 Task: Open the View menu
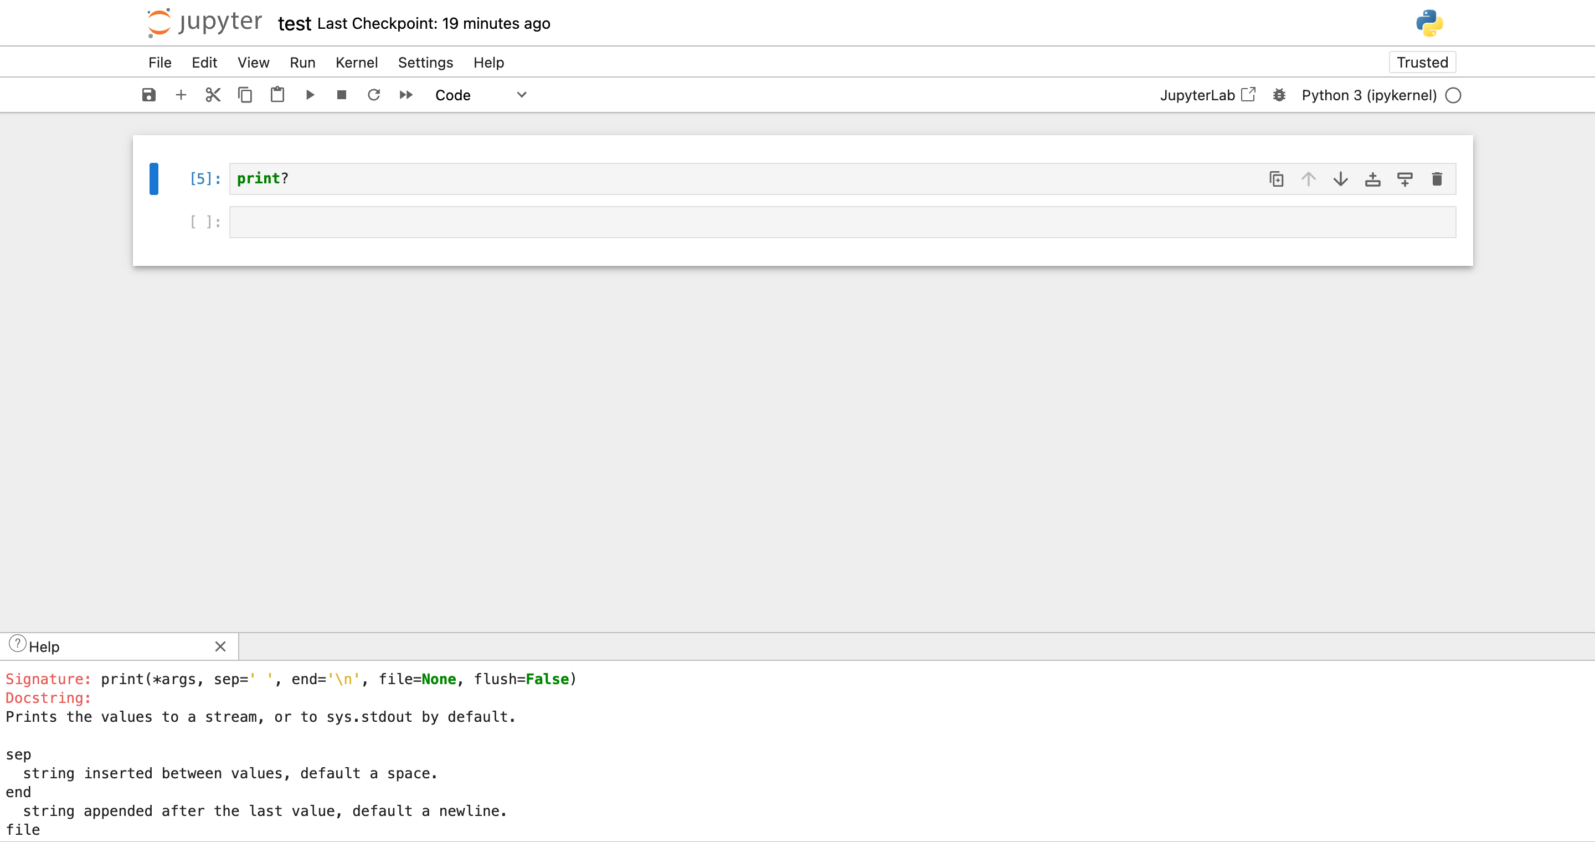tap(253, 63)
